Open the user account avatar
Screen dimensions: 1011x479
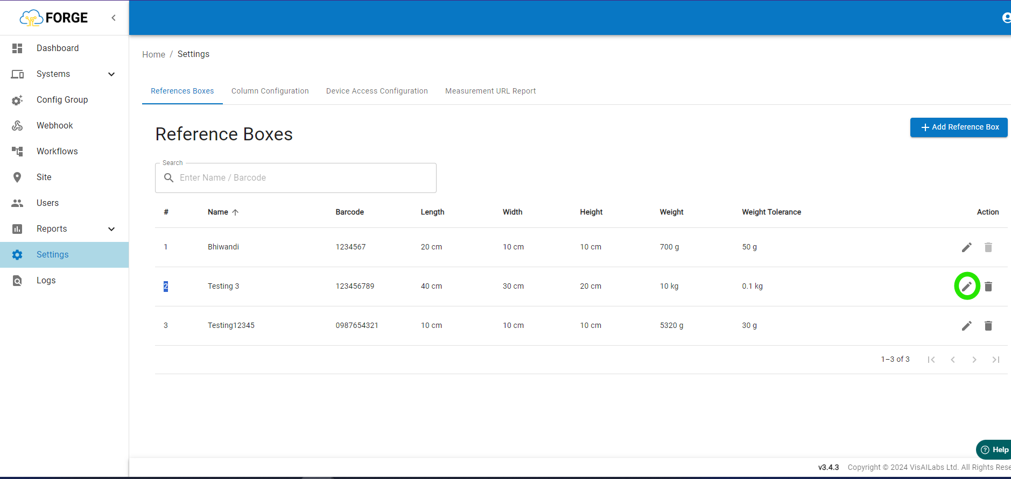pos(1006,18)
